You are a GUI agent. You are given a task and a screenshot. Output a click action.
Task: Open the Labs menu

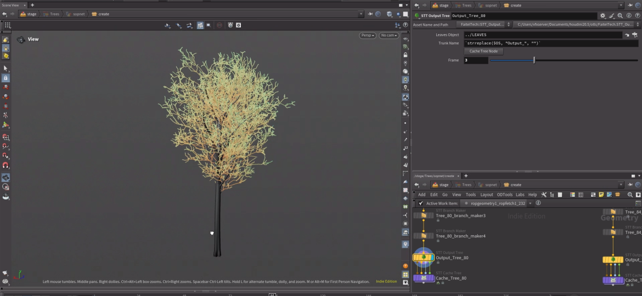pyautogui.click(x=520, y=195)
